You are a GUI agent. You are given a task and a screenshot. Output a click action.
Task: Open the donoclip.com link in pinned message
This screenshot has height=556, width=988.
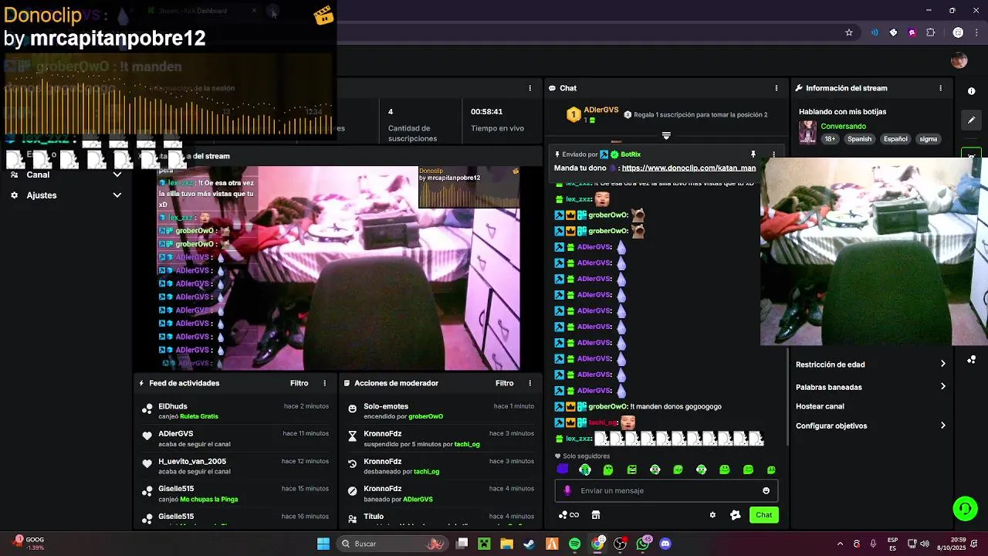coord(689,168)
